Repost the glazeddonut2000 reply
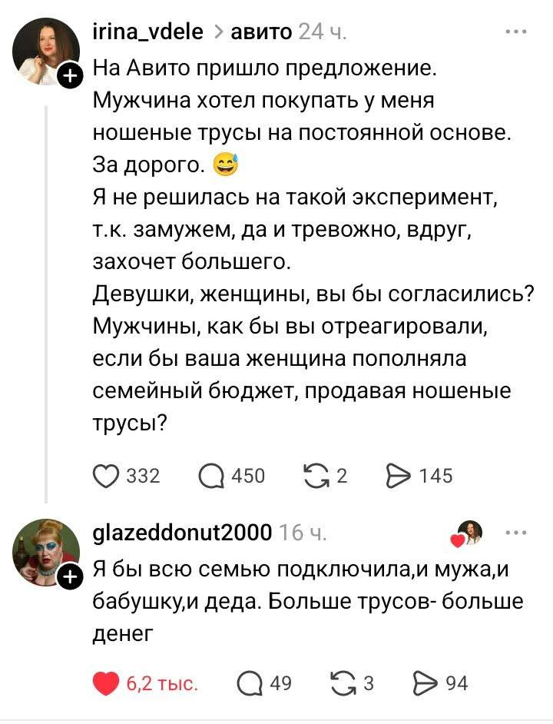 click(x=339, y=682)
